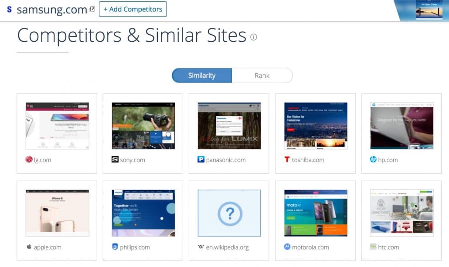Viewport: 449px width, 267px height.
Task: Click the htc.com site thumbnail
Action: pyautogui.click(x=401, y=213)
